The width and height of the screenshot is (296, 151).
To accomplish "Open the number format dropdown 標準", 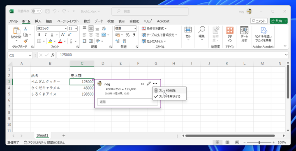I will (x=135, y=29).
